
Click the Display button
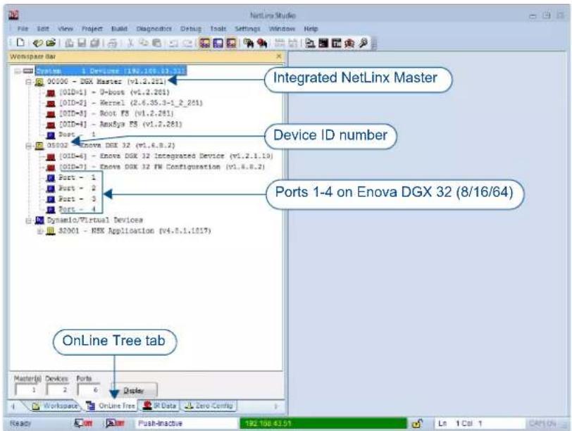pyautogui.click(x=133, y=390)
